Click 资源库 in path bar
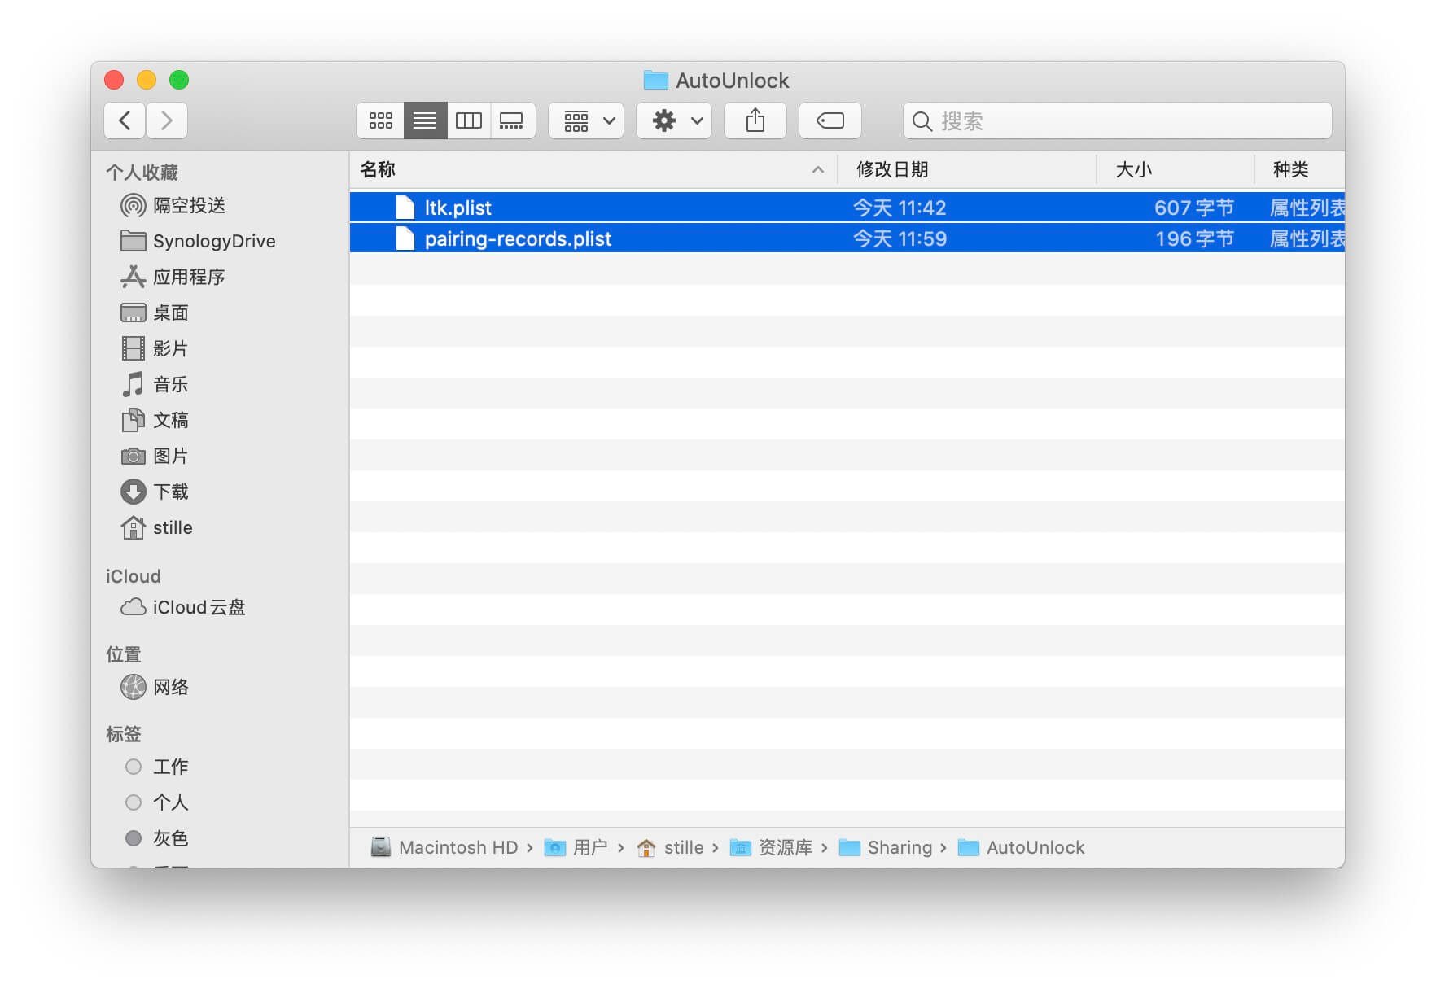 coord(772,848)
